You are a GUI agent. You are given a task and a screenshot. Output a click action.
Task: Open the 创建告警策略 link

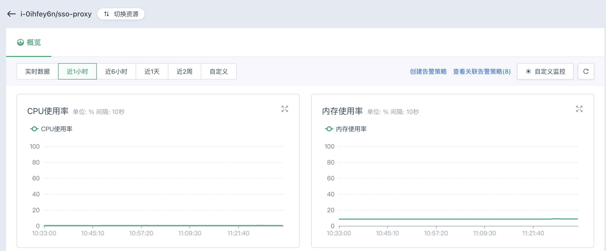[x=428, y=71]
